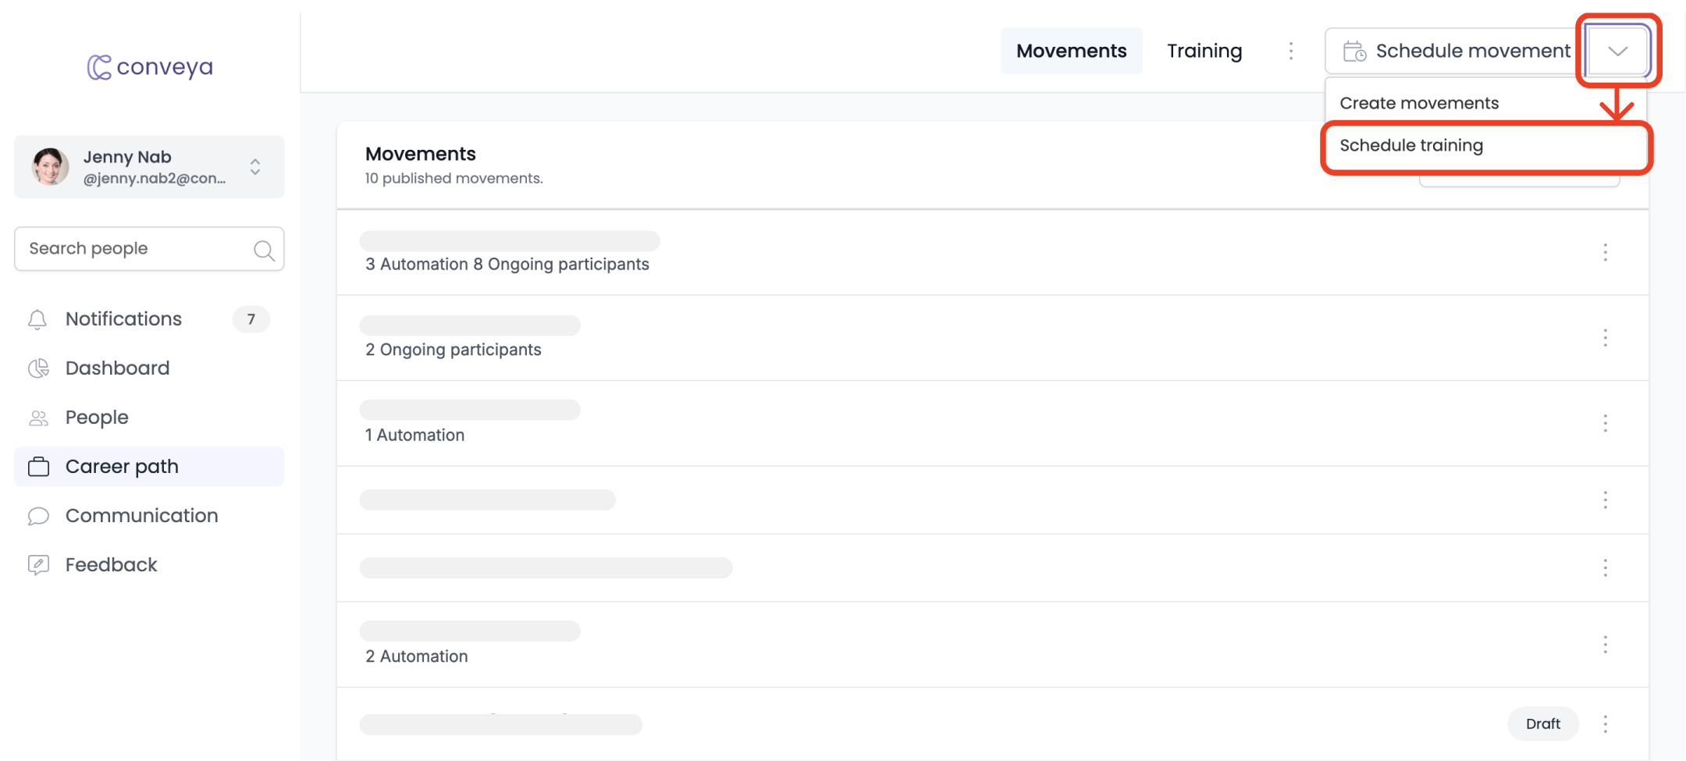The image size is (1686, 761).
Task: Choose Create movements from the dropdown
Action: pos(1485,103)
